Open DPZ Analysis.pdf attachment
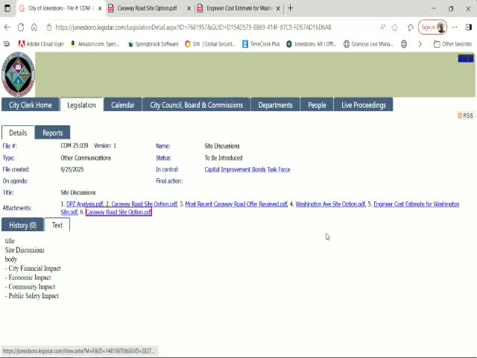This screenshot has width=477, height=358. click(85, 204)
